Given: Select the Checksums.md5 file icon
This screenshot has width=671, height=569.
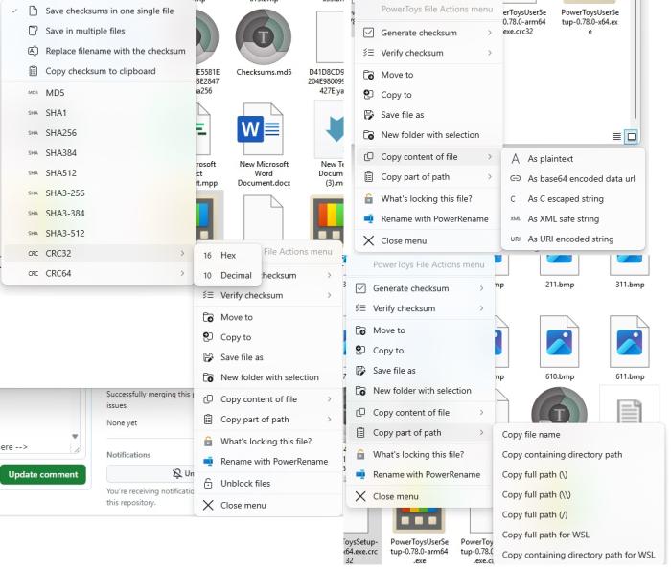Looking at the screenshot, I should point(264,37).
